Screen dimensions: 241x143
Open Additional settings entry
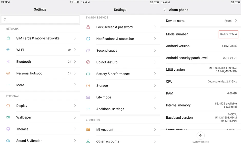click(120, 109)
